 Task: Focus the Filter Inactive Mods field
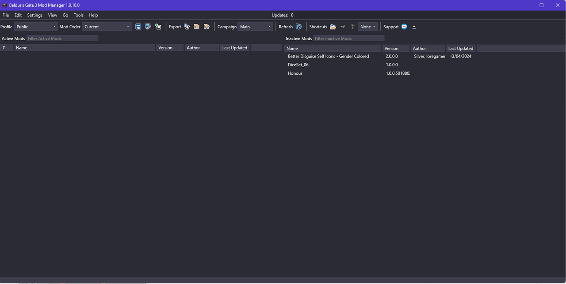pos(349,38)
